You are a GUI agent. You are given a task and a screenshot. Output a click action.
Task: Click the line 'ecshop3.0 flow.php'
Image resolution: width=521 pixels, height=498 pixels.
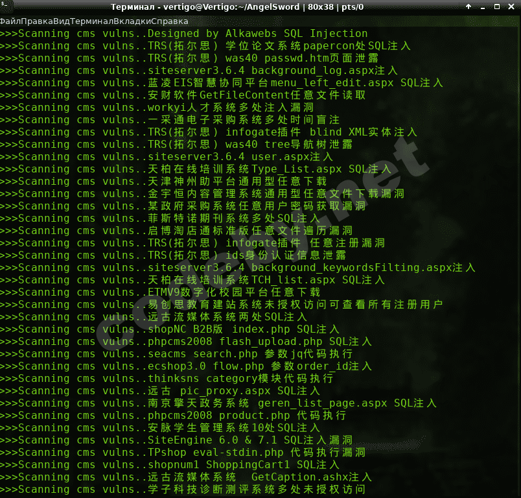pos(186,366)
